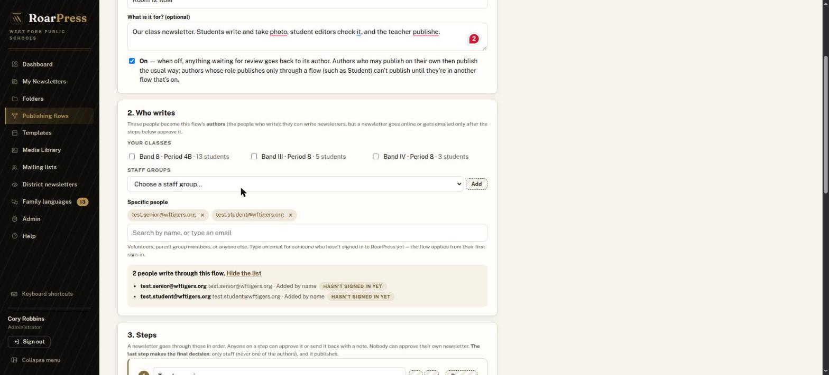
Task: Select Publishing flows in sidebar
Action: point(49,116)
